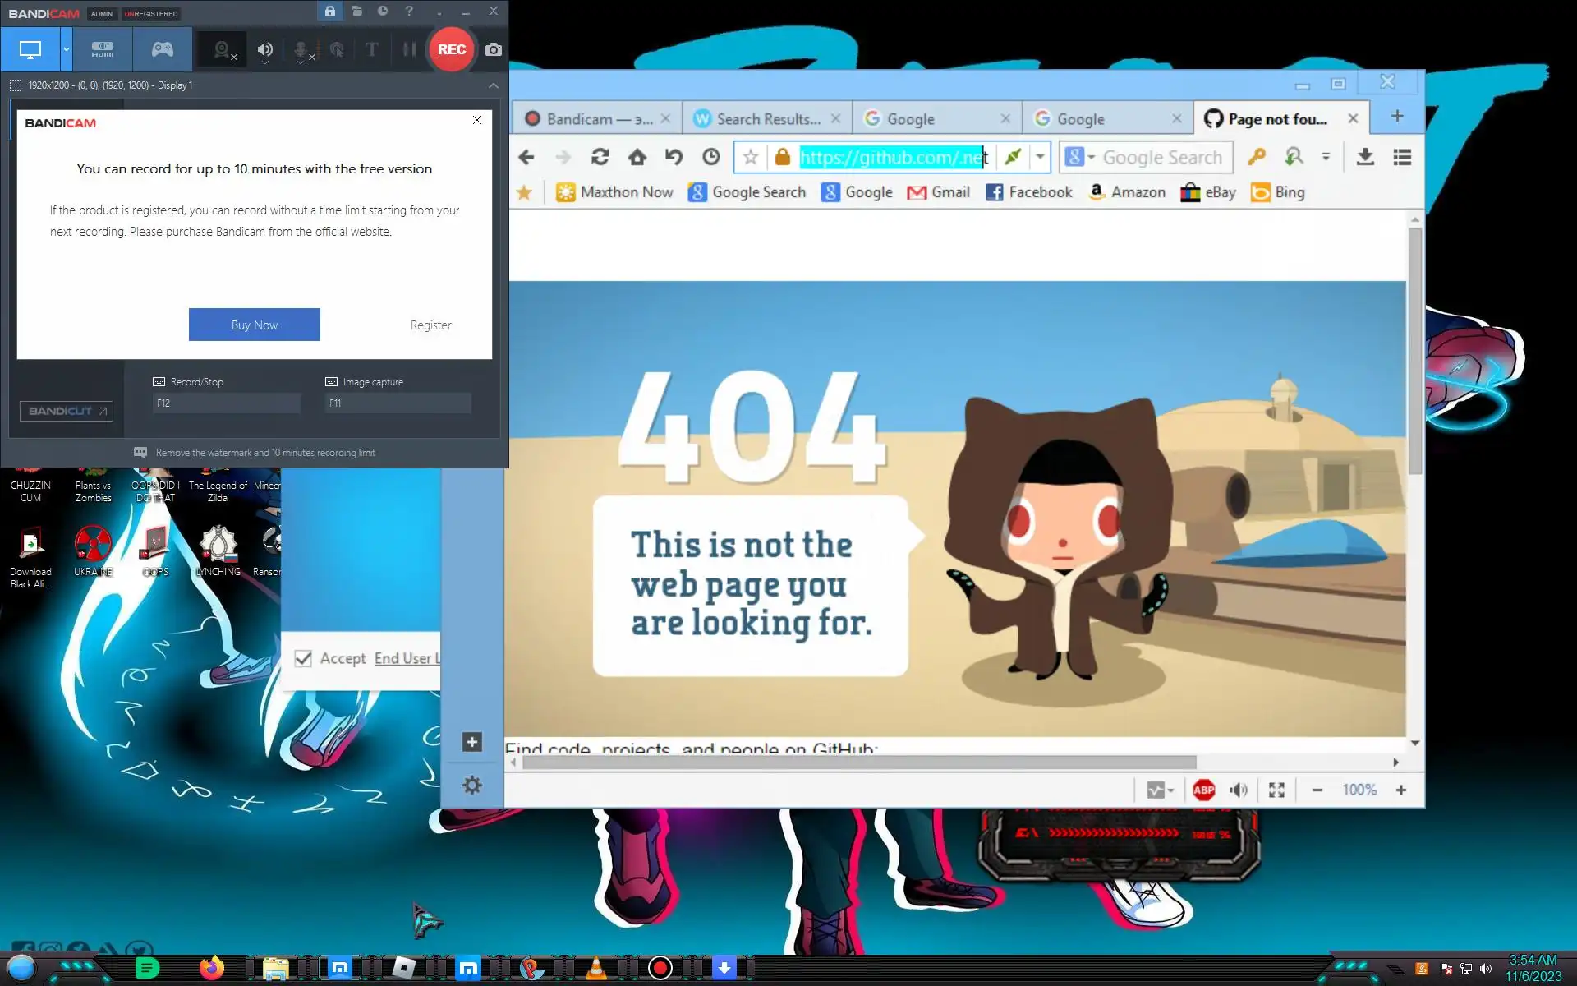Click the Adblock Plus ABP icon

point(1203,790)
